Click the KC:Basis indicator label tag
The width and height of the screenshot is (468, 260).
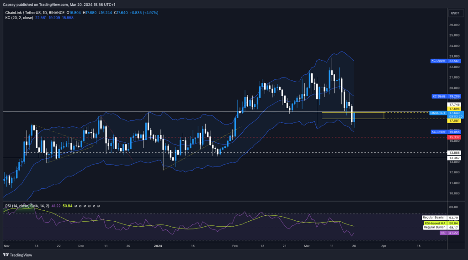tap(438, 96)
